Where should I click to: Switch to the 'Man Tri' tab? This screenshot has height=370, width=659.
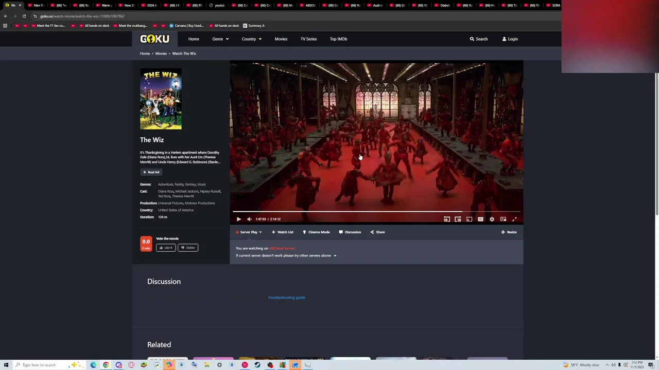[37, 5]
